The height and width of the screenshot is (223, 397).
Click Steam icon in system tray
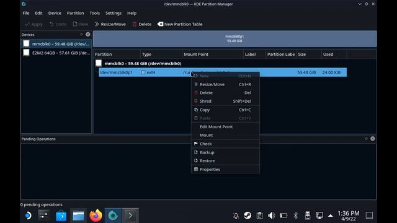coord(248,216)
